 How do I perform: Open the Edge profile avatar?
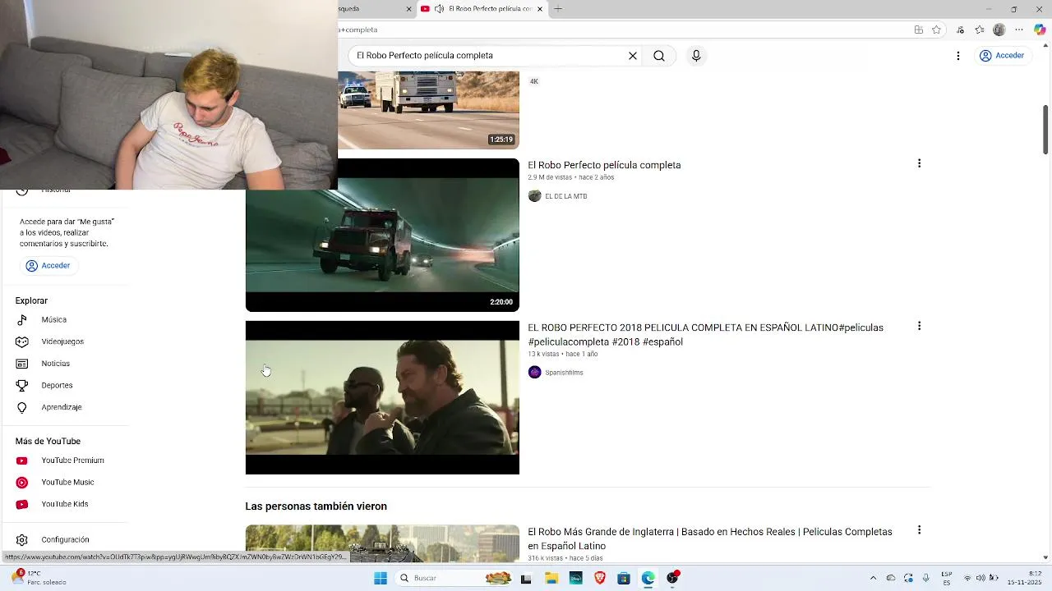click(999, 30)
